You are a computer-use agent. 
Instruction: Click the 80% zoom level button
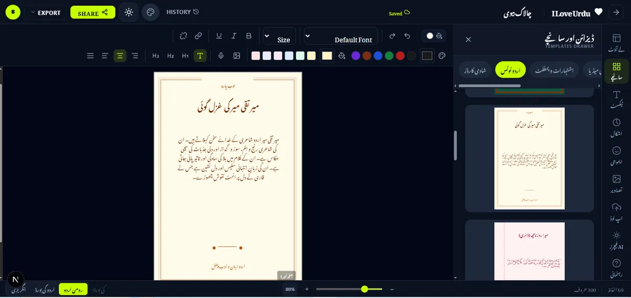[290, 289]
